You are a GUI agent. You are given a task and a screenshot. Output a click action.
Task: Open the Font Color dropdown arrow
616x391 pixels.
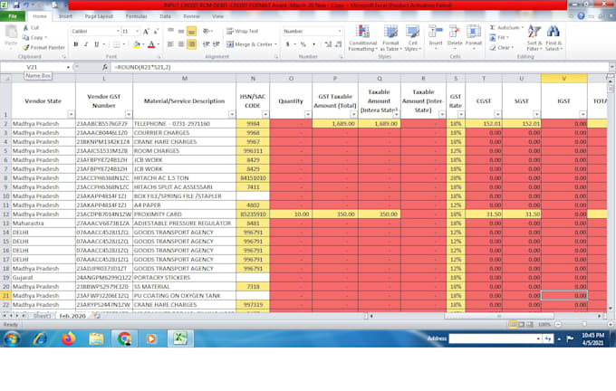pos(159,44)
